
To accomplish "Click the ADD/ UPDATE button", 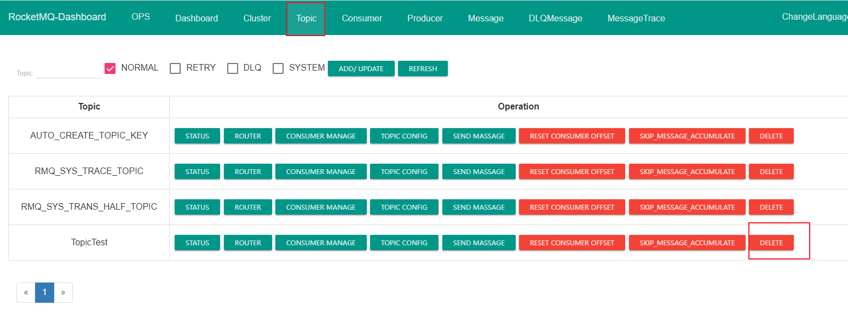I will point(361,68).
